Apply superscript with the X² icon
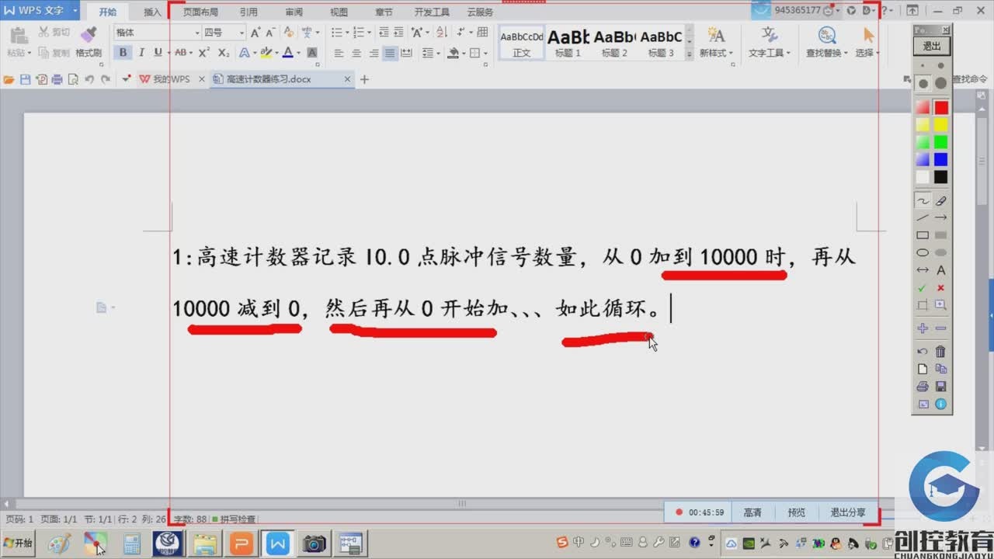The height and width of the screenshot is (559, 994). [204, 53]
